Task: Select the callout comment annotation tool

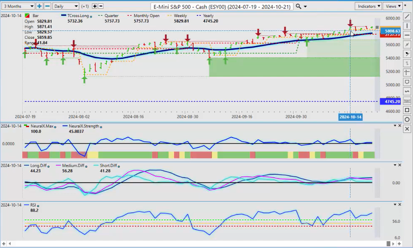Action: (x=407, y=82)
